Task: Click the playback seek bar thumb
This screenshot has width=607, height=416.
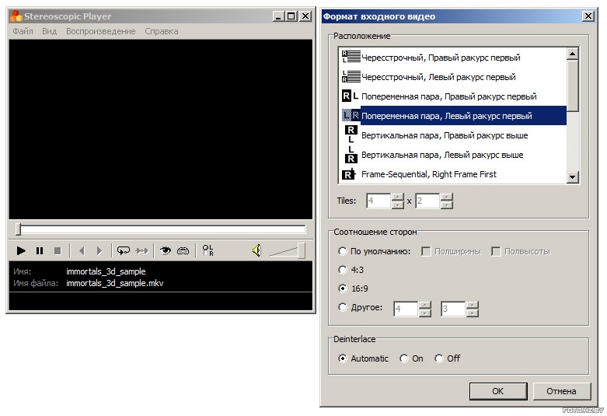Action: pyautogui.click(x=18, y=229)
